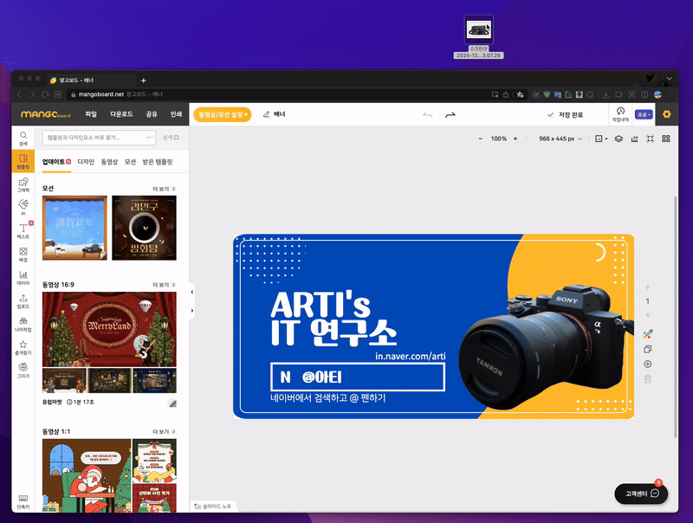Collapse the left panel with left chevron

pos(191,292)
